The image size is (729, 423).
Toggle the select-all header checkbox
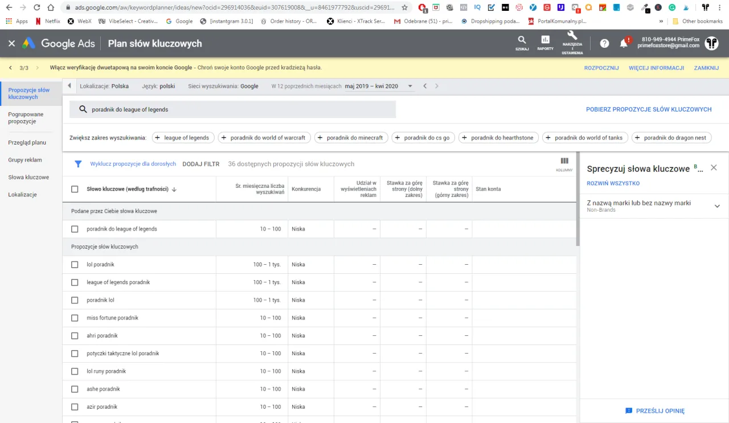75,189
